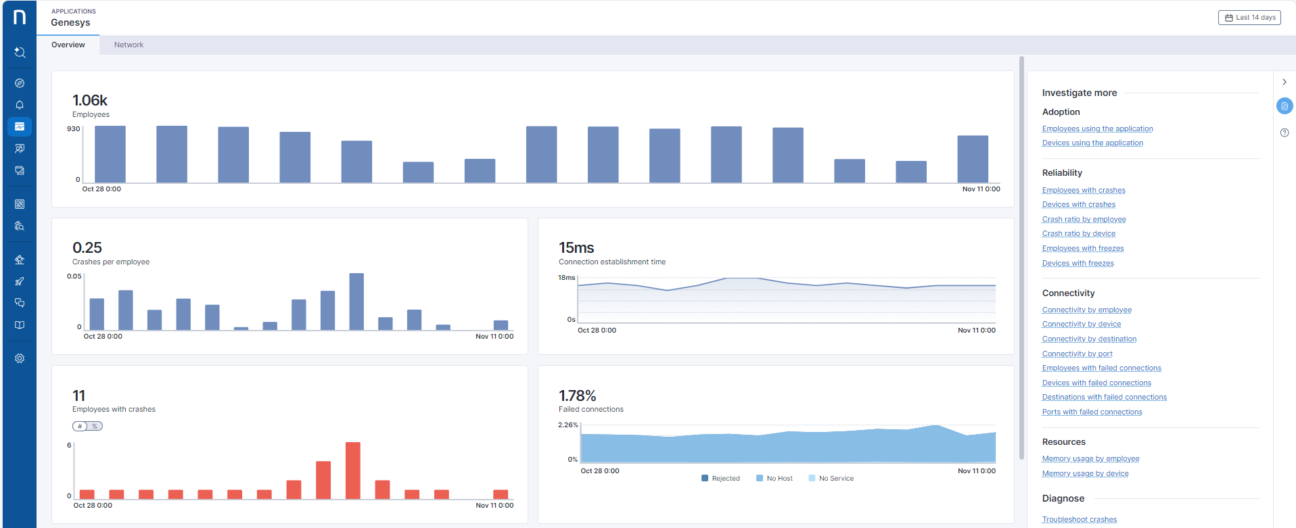
Task: Open the help question mark icon
Action: [1284, 133]
